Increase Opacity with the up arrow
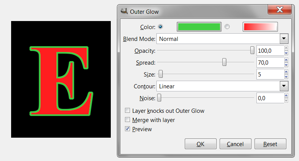 coord(286,48)
